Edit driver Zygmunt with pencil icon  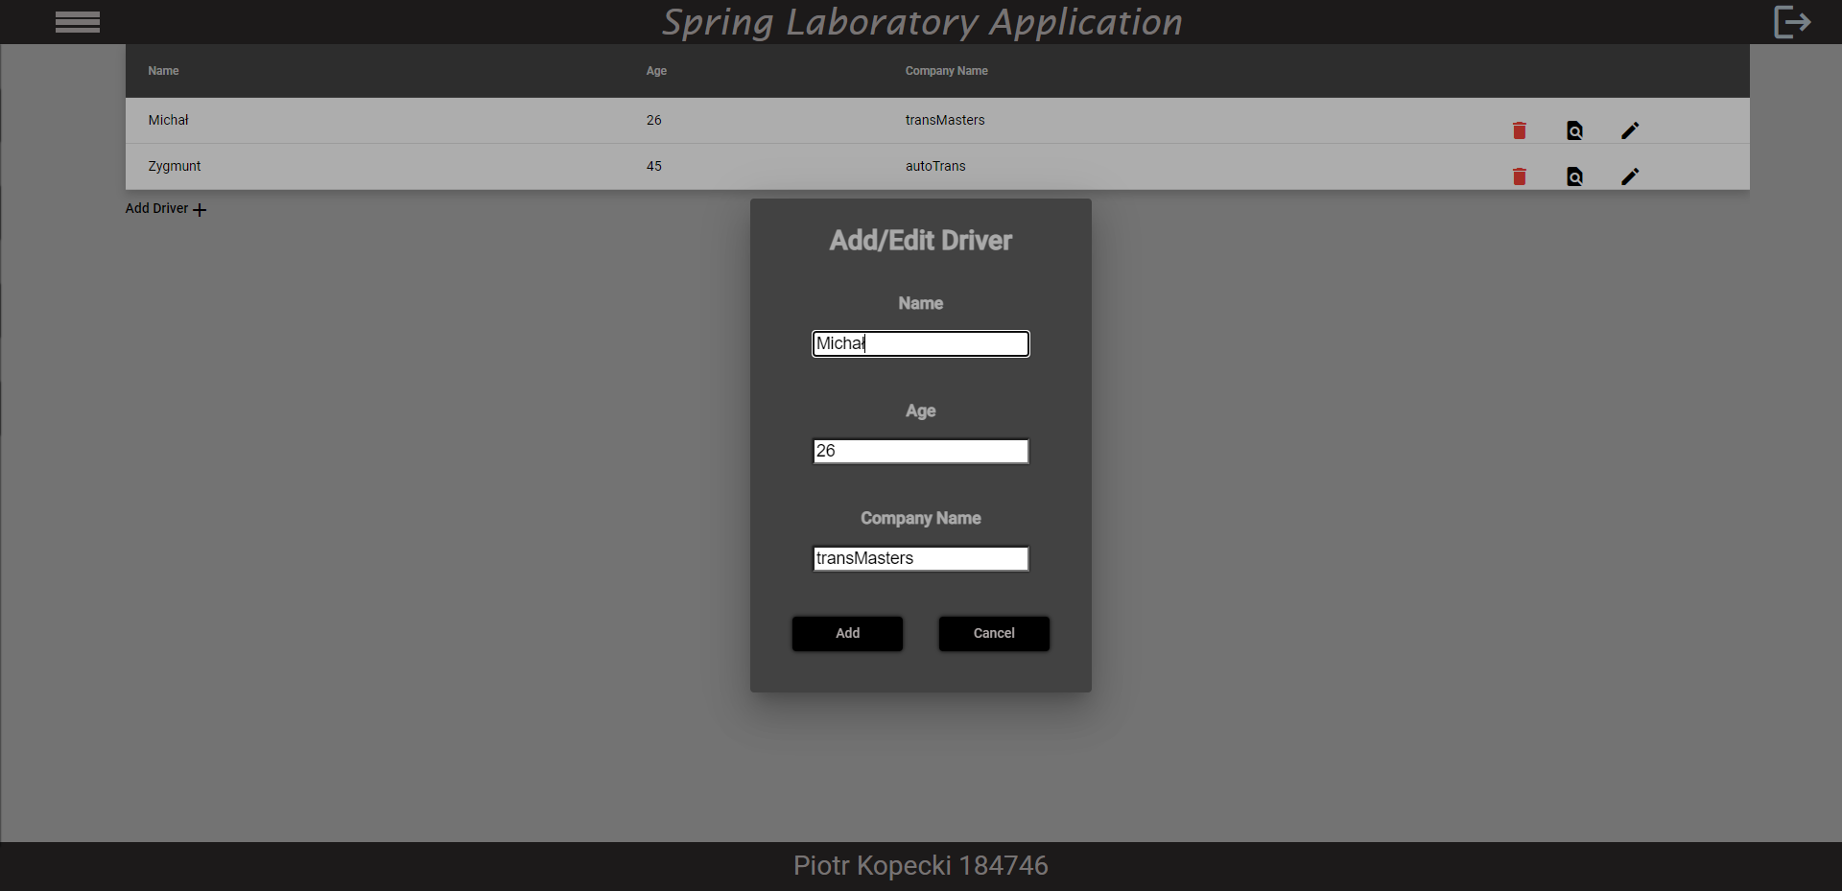point(1630,176)
